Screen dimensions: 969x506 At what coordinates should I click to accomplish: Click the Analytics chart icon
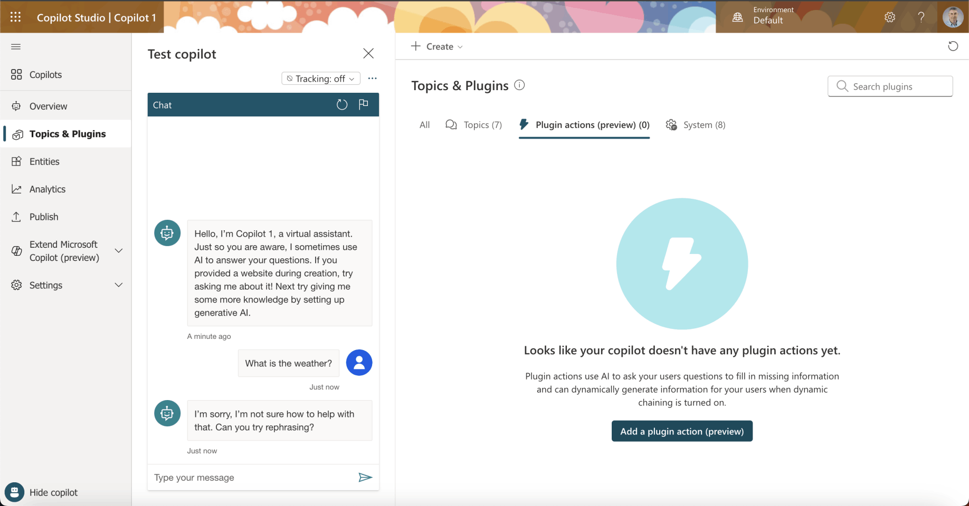click(16, 189)
